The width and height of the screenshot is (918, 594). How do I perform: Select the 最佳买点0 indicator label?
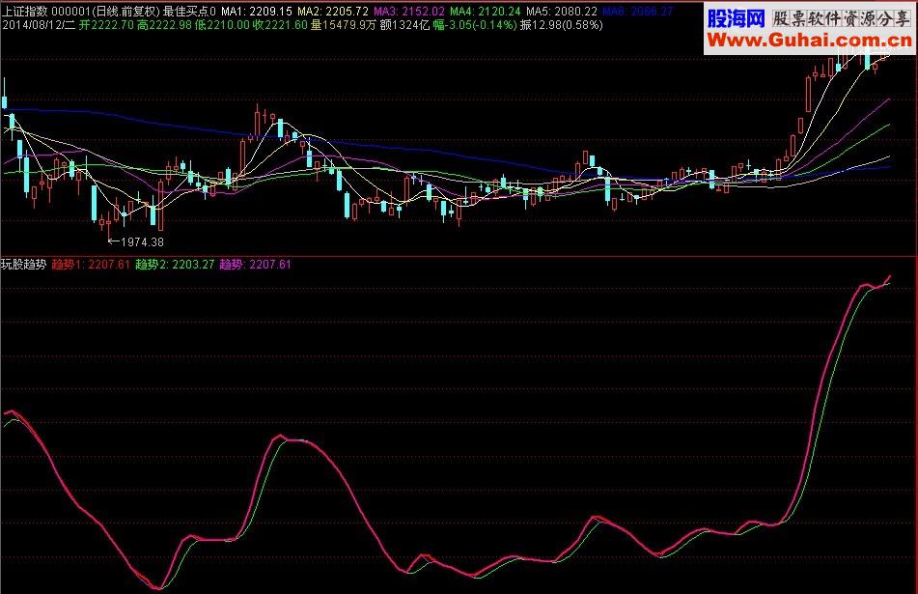point(190,12)
